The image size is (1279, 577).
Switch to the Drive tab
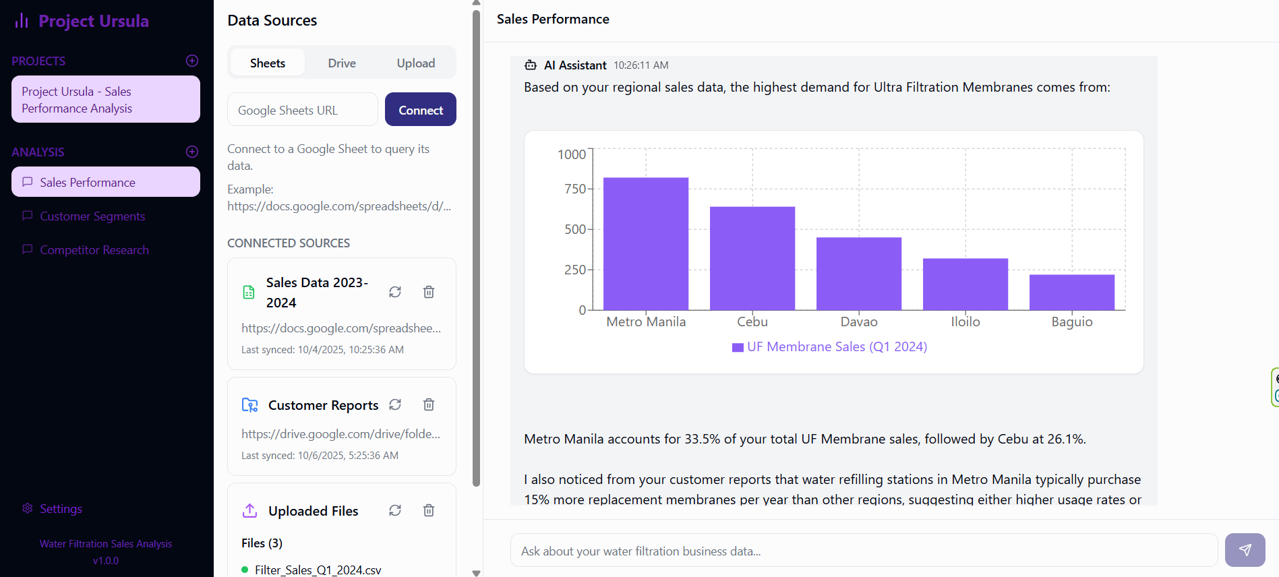pyautogui.click(x=342, y=63)
